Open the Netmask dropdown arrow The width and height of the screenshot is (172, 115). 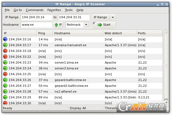pyautogui.click(x=86, y=25)
